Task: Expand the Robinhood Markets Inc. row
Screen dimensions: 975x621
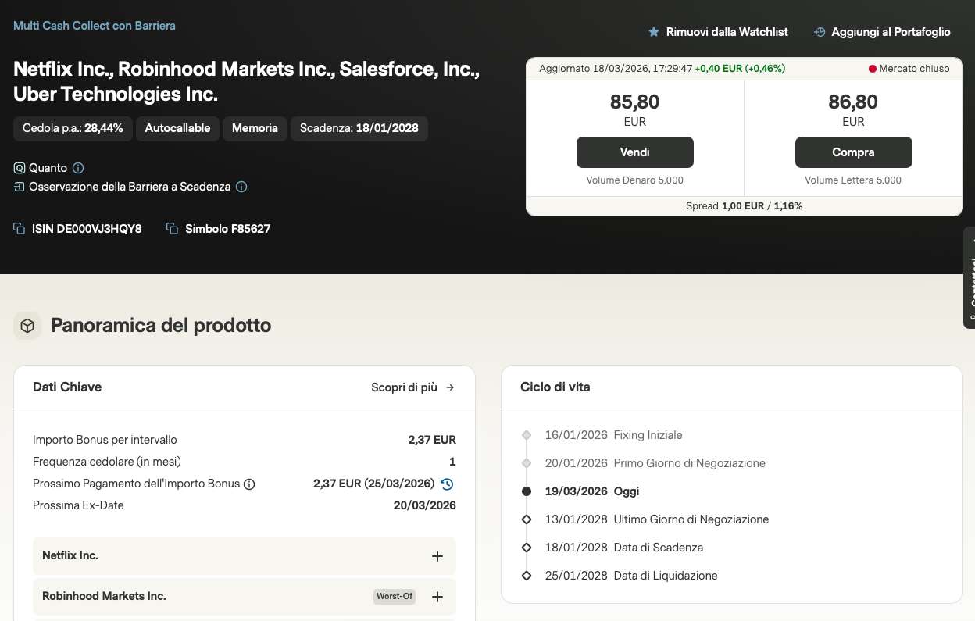Action: coord(437,597)
